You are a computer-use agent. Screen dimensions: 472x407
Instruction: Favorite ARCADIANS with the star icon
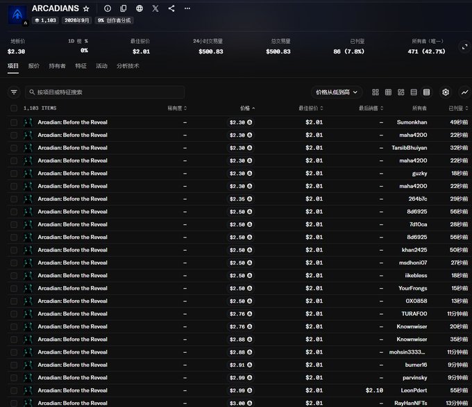click(86, 9)
